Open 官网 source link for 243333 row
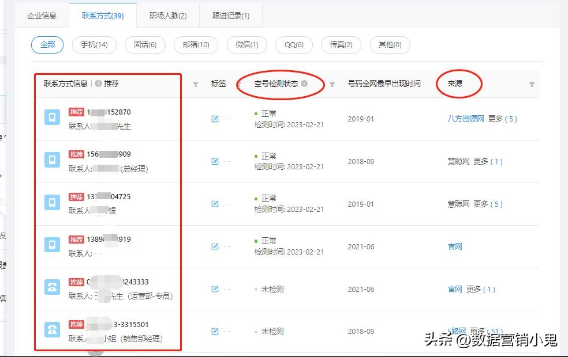The width and height of the screenshot is (568, 357). 455,289
